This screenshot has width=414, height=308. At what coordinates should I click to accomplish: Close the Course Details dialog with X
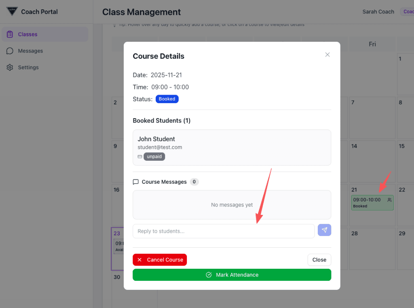tap(327, 55)
